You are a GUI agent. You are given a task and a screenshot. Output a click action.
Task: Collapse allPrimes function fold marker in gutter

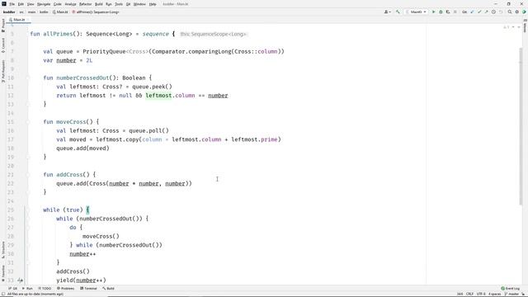[28, 34]
